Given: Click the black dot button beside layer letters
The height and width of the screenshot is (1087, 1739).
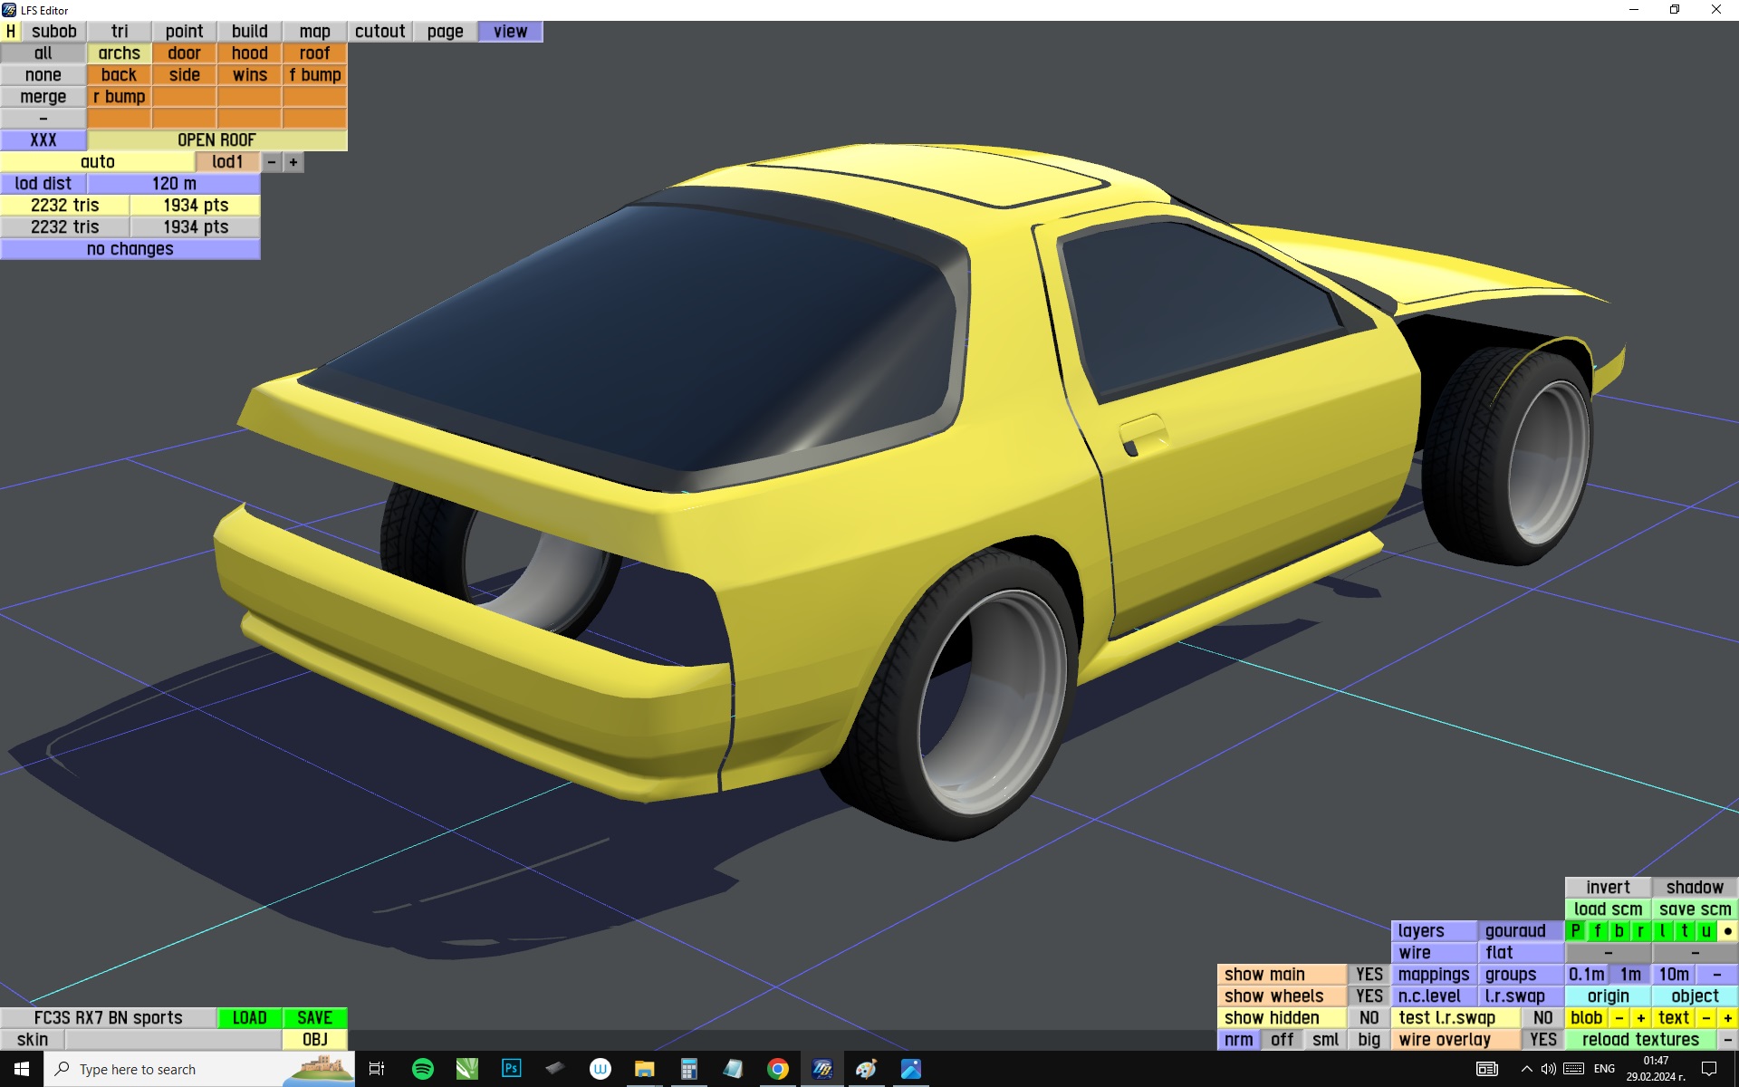Looking at the screenshot, I should tap(1727, 931).
